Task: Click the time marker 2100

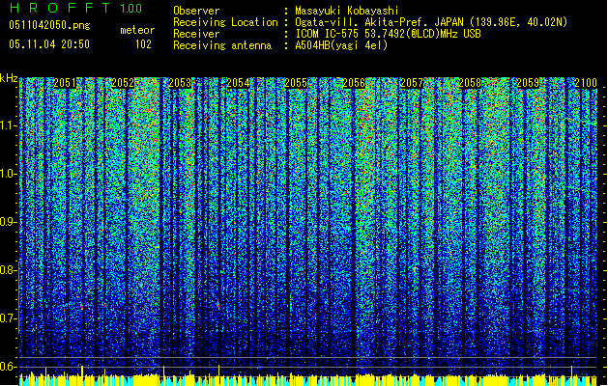Action: pos(586,83)
